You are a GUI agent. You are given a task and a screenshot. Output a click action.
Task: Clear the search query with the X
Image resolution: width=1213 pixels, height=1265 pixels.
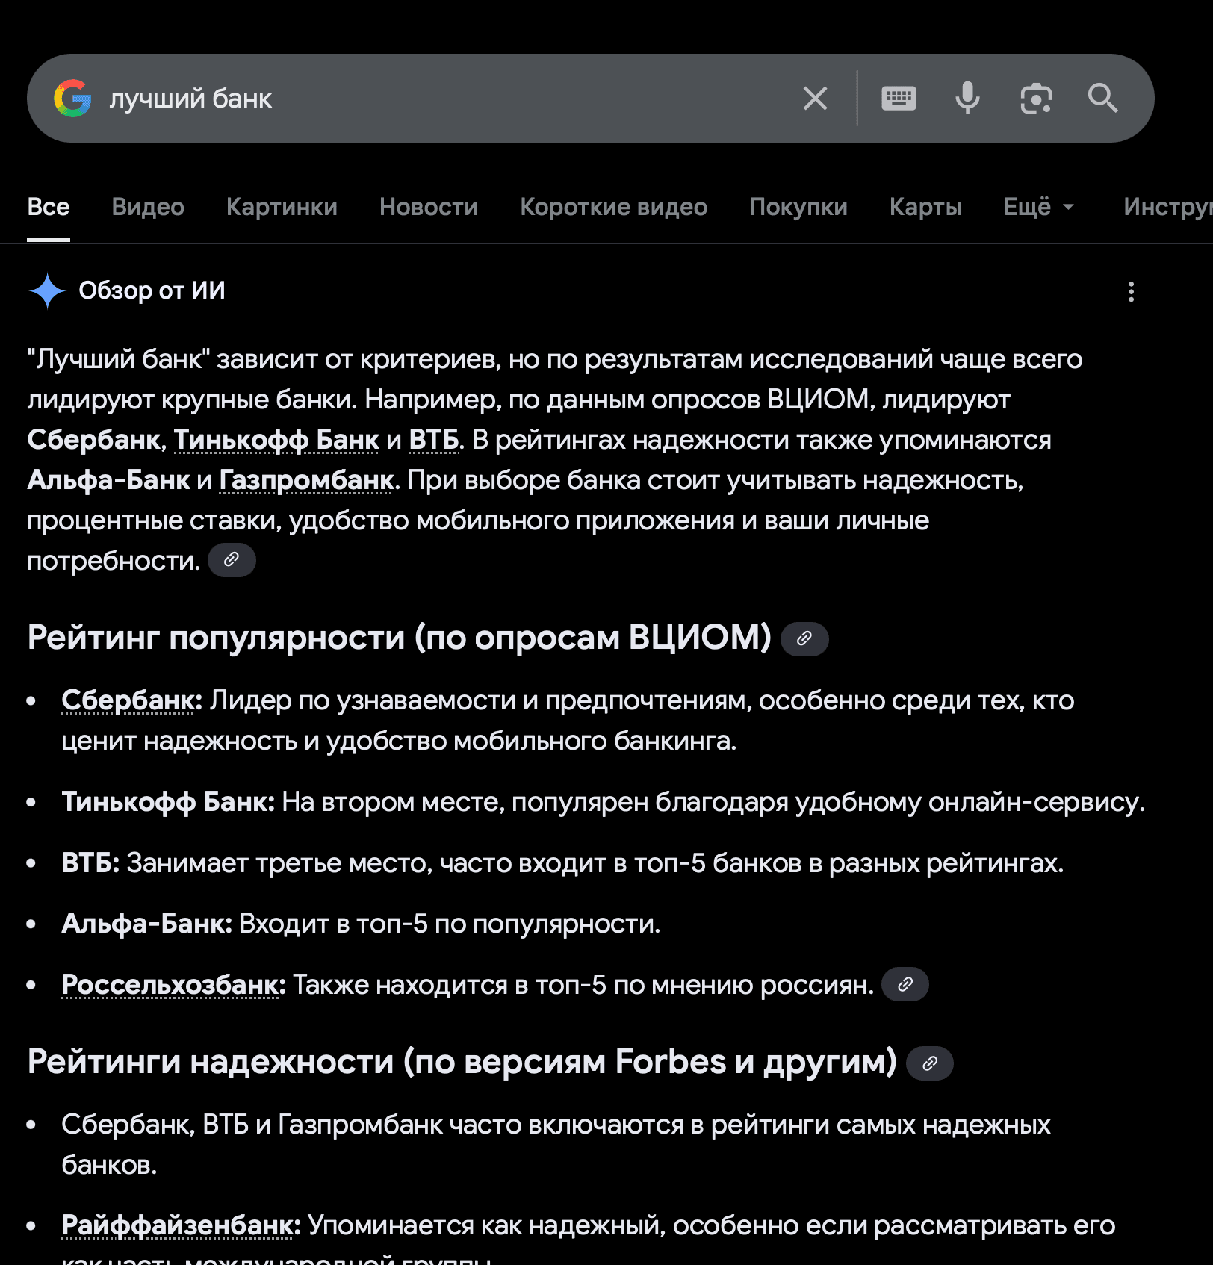pos(814,97)
